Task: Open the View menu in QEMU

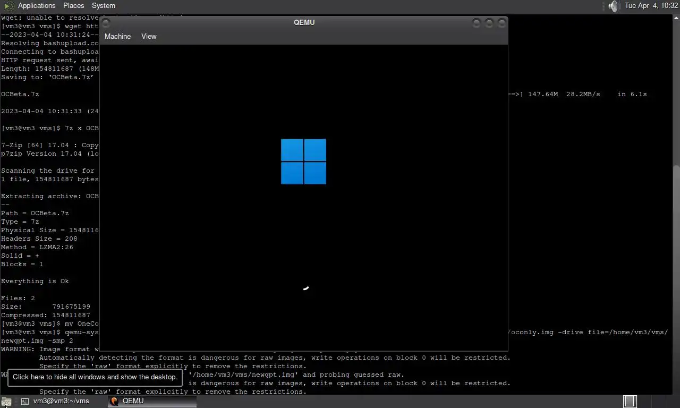Action: point(149,36)
